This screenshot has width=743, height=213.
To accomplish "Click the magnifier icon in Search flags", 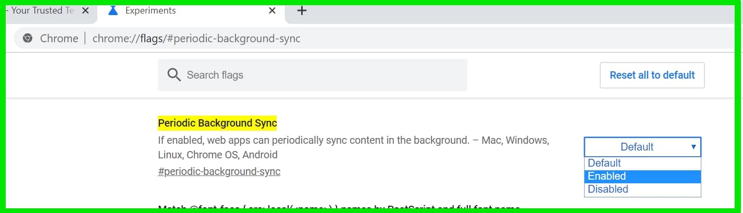I will pyautogui.click(x=174, y=74).
